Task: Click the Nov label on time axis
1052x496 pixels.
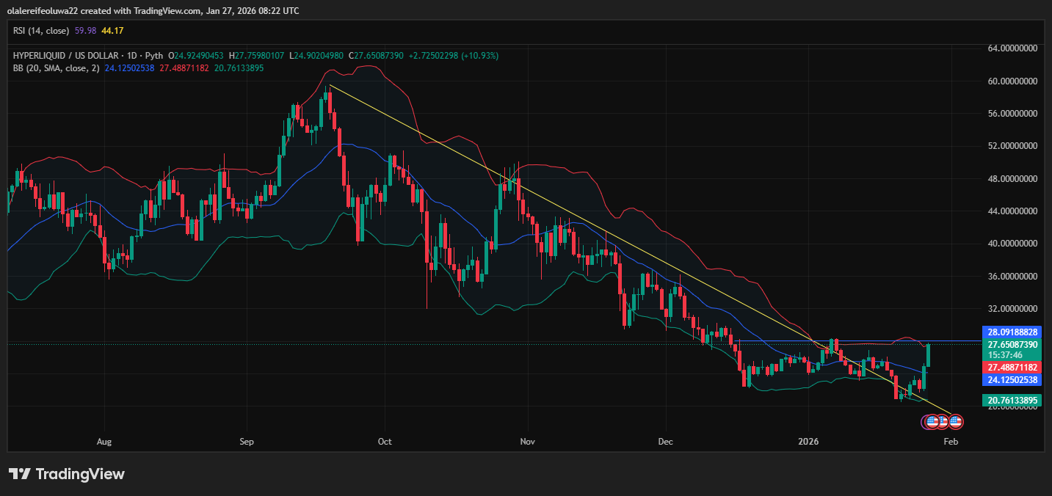Action: coord(527,442)
